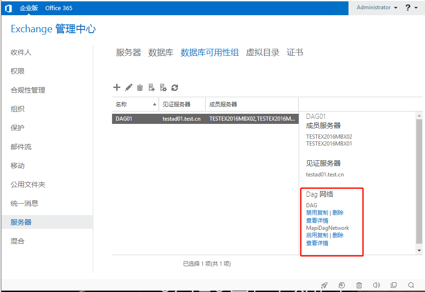Open 邮件流 in the left navigation
The height and width of the screenshot is (292, 425).
[x=21, y=147]
